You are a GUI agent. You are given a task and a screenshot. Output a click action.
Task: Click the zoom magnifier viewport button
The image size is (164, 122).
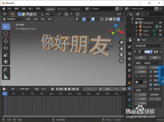pyautogui.click(x=121, y=42)
